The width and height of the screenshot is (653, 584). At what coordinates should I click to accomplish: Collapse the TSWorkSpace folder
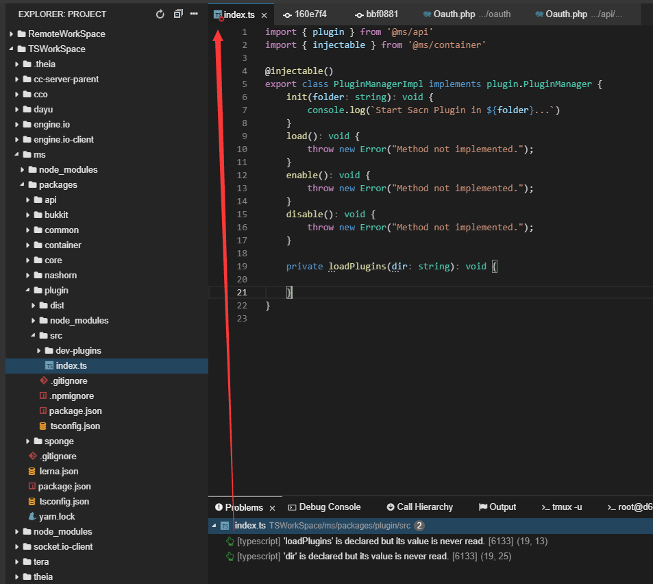(11, 49)
